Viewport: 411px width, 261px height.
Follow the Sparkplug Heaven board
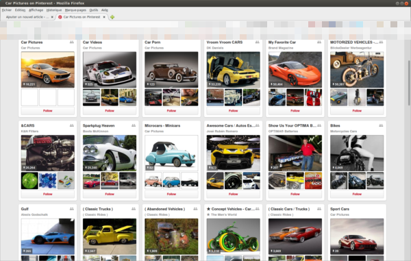tap(110, 194)
